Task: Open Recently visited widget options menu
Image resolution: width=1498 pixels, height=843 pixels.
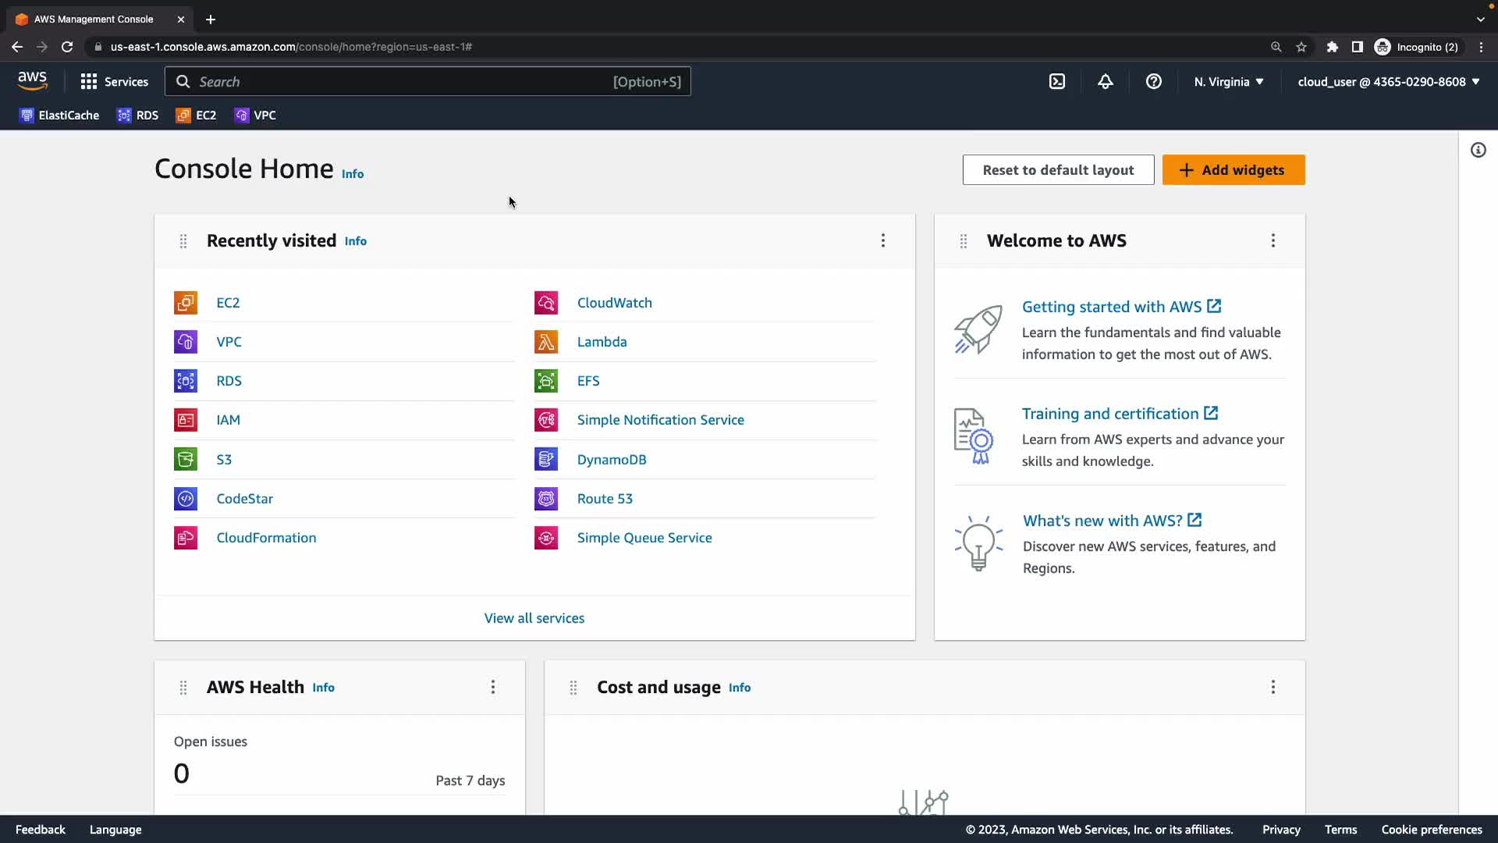Action: click(x=882, y=240)
